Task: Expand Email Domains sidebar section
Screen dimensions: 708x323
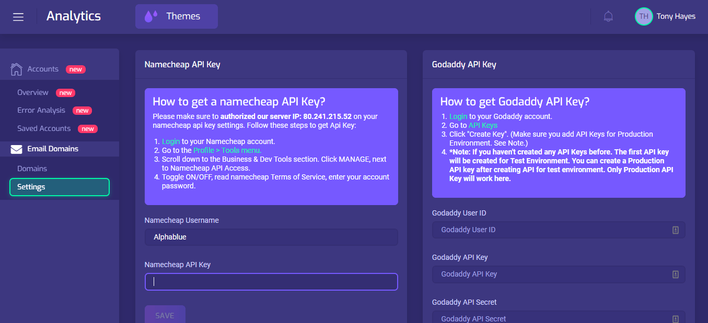Action: click(x=60, y=149)
